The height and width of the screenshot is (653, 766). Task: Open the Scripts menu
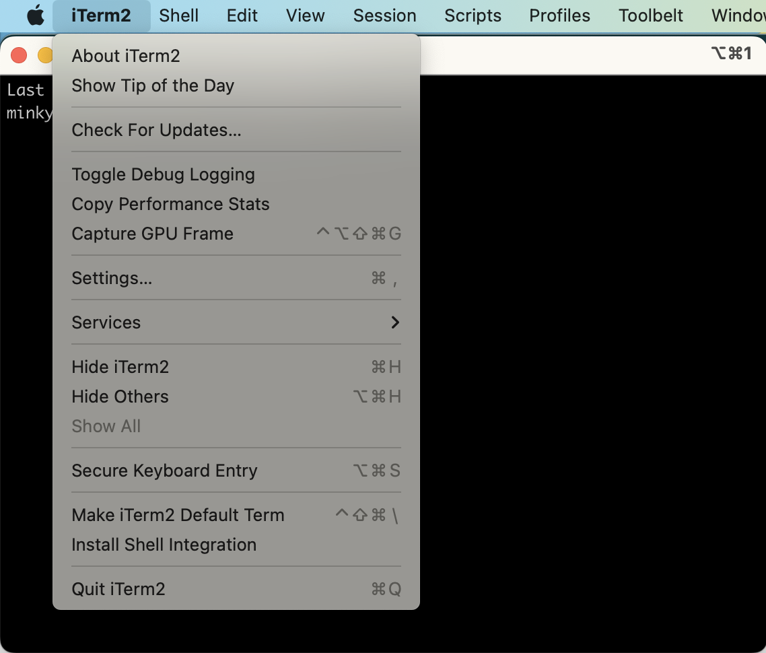point(473,15)
